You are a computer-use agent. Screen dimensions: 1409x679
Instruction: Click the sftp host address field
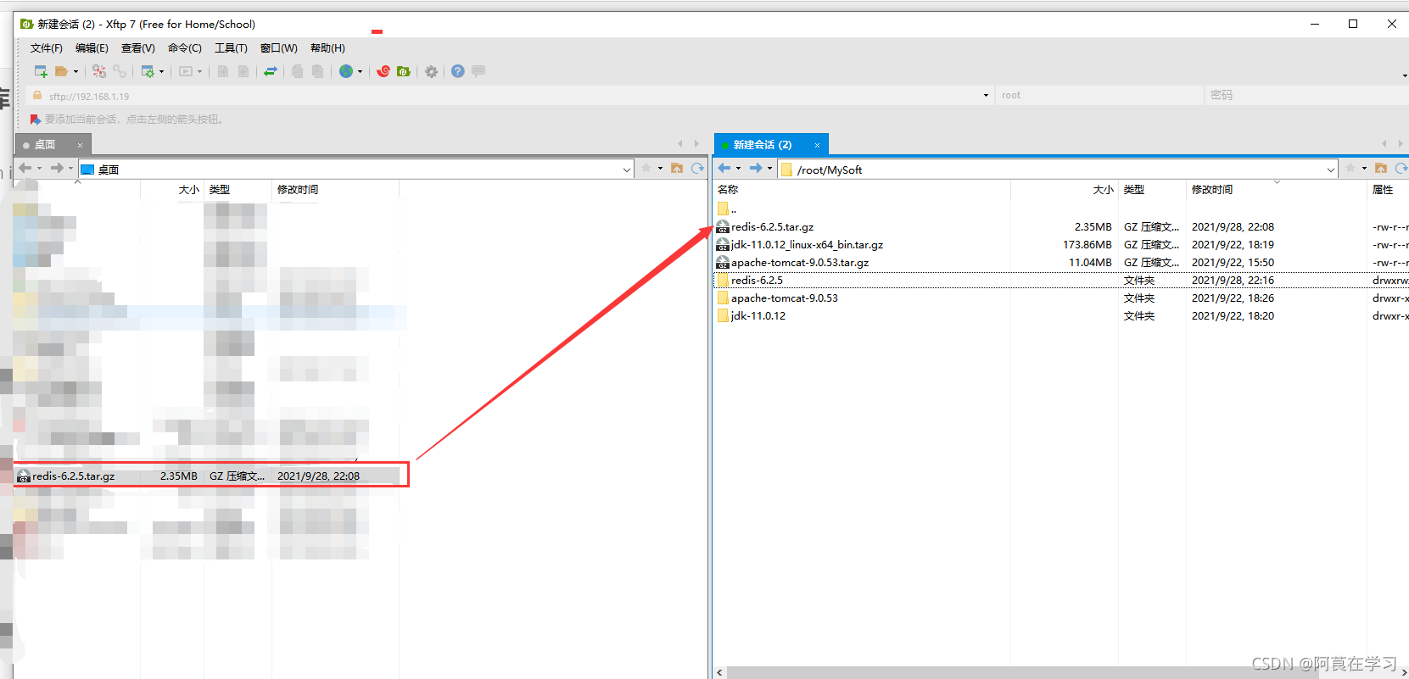click(x=509, y=96)
